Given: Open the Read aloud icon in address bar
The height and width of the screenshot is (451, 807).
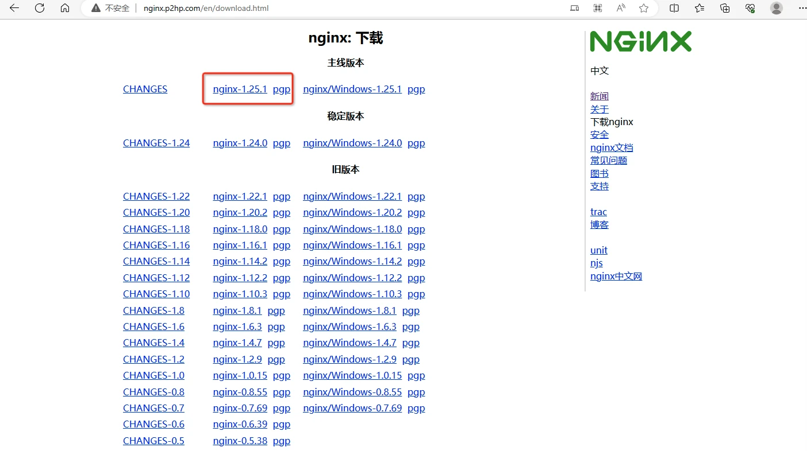Looking at the screenshot, I should [x=621, y=8].
